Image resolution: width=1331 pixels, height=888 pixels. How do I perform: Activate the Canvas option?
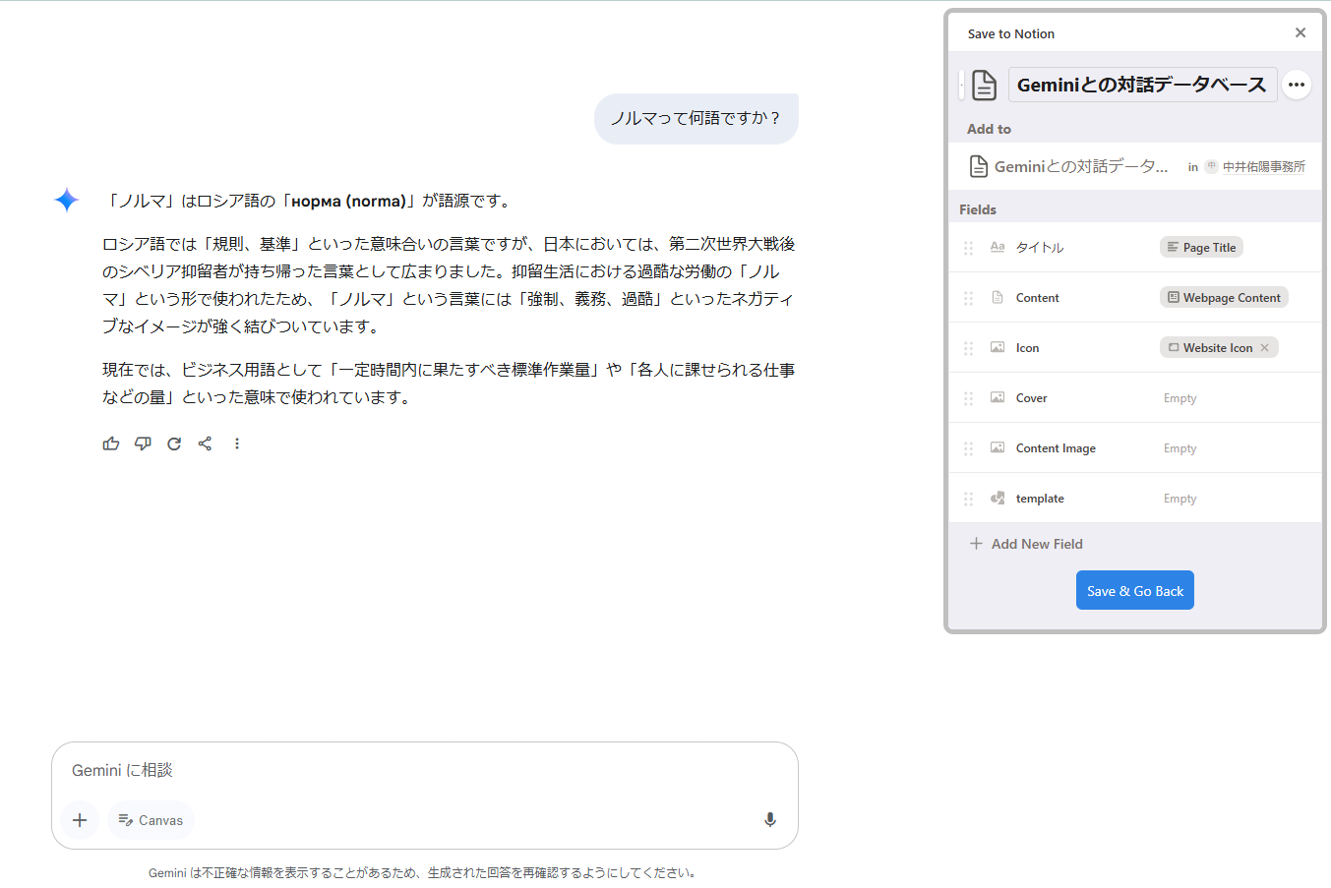(151, 820)
